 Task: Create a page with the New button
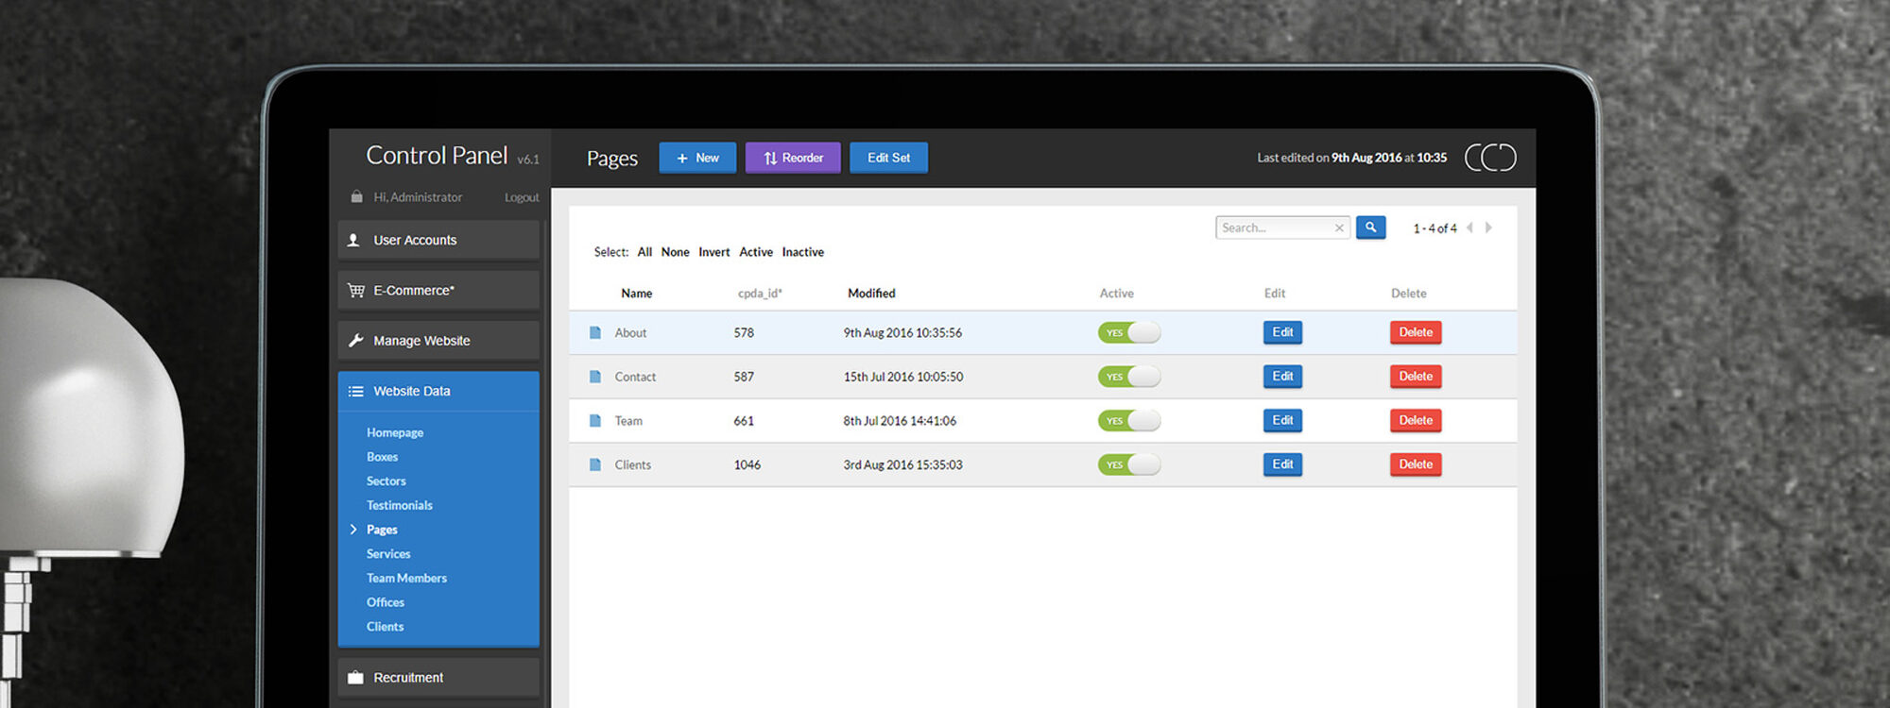pos(697,158)
